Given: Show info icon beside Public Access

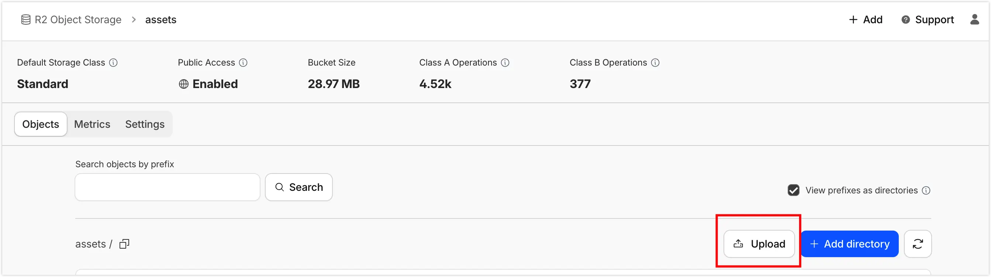Looking at the screenshot, I should [243, 63].
